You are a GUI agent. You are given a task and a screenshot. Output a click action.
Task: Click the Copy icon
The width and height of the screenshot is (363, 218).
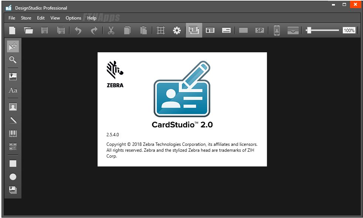point(127,31)
